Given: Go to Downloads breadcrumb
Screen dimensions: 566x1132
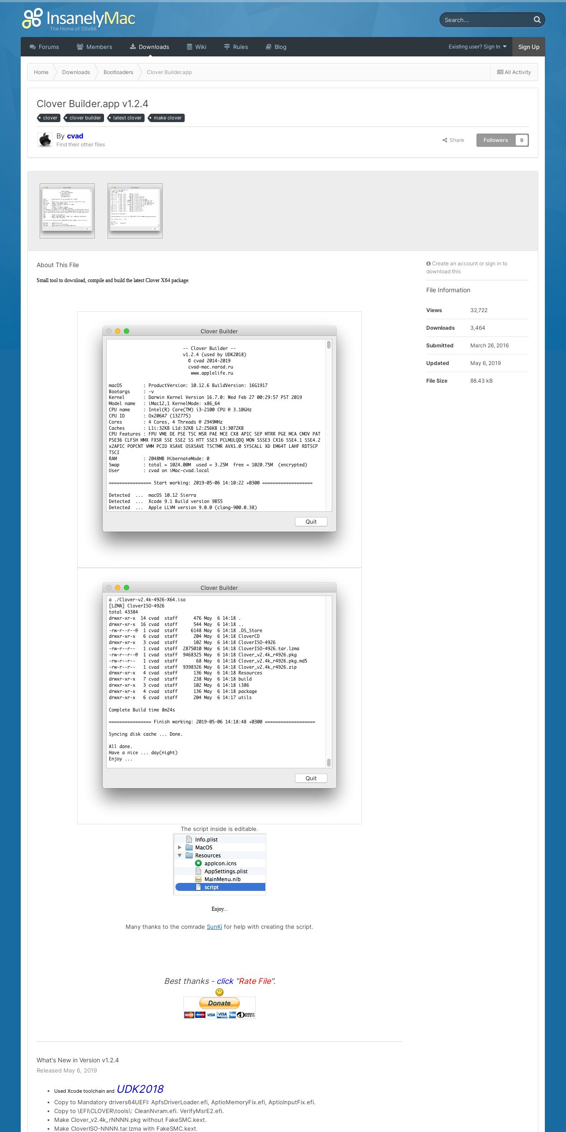Looking at the screenshot, I should coord(76,72).
